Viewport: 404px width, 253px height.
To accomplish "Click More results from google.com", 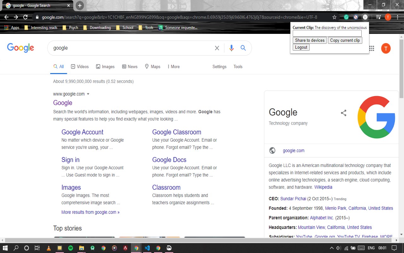I will coord(91,212).
